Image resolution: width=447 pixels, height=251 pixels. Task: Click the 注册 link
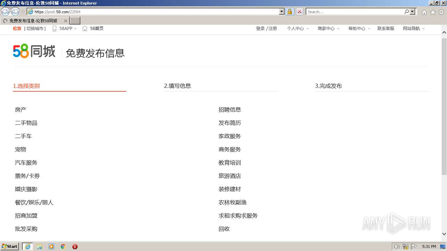point(273,29)
